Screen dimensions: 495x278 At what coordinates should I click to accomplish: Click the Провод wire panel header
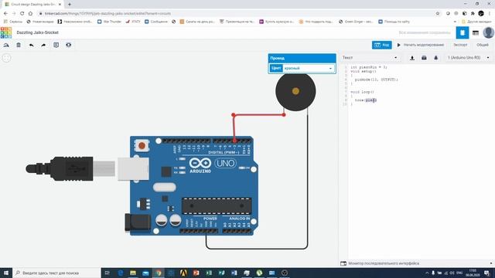(302, 59)
